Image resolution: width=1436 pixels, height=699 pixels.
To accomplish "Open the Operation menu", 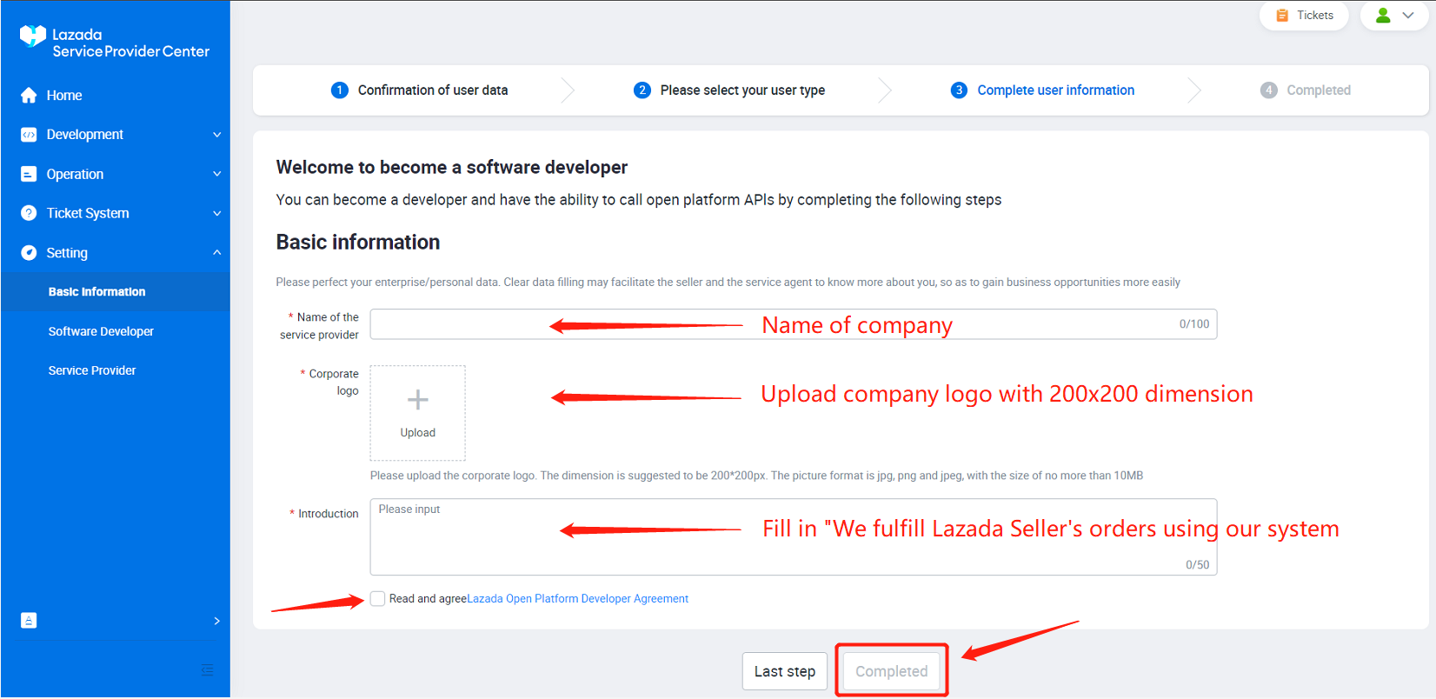I will (x=115, y=174).
